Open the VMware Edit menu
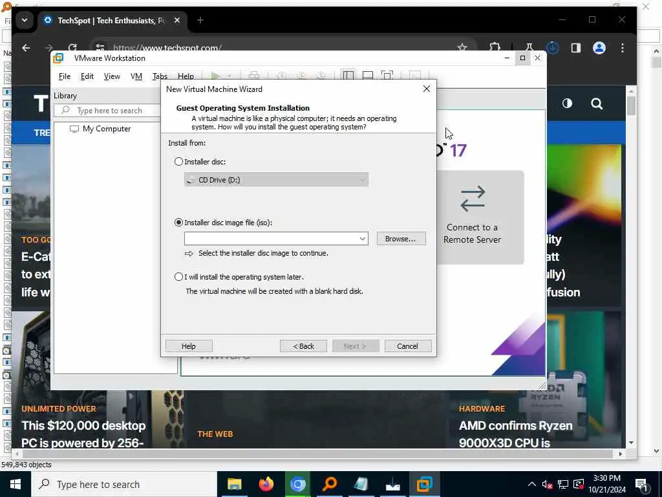 click(x=87, y=76)
